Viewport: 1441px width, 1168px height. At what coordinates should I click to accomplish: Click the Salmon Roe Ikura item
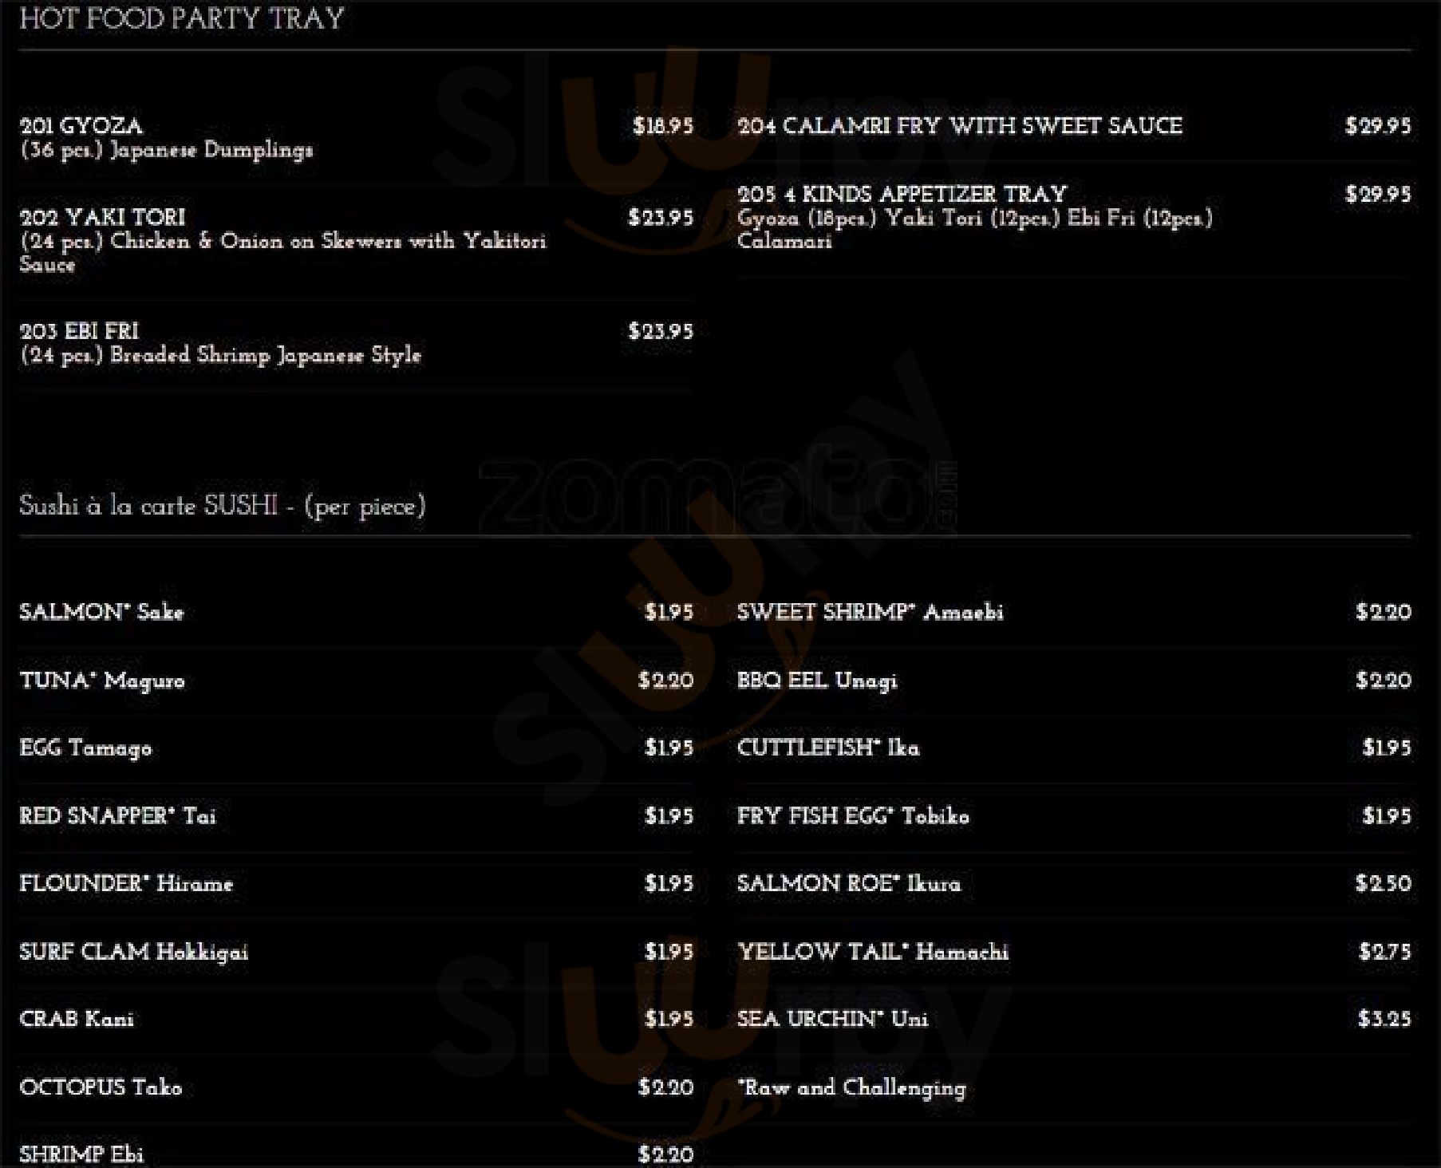pos(849,884)
